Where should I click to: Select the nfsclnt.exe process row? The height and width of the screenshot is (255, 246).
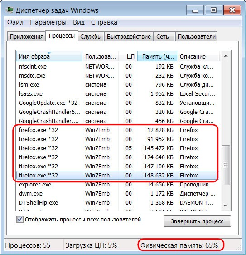click(x=117, y=67)
